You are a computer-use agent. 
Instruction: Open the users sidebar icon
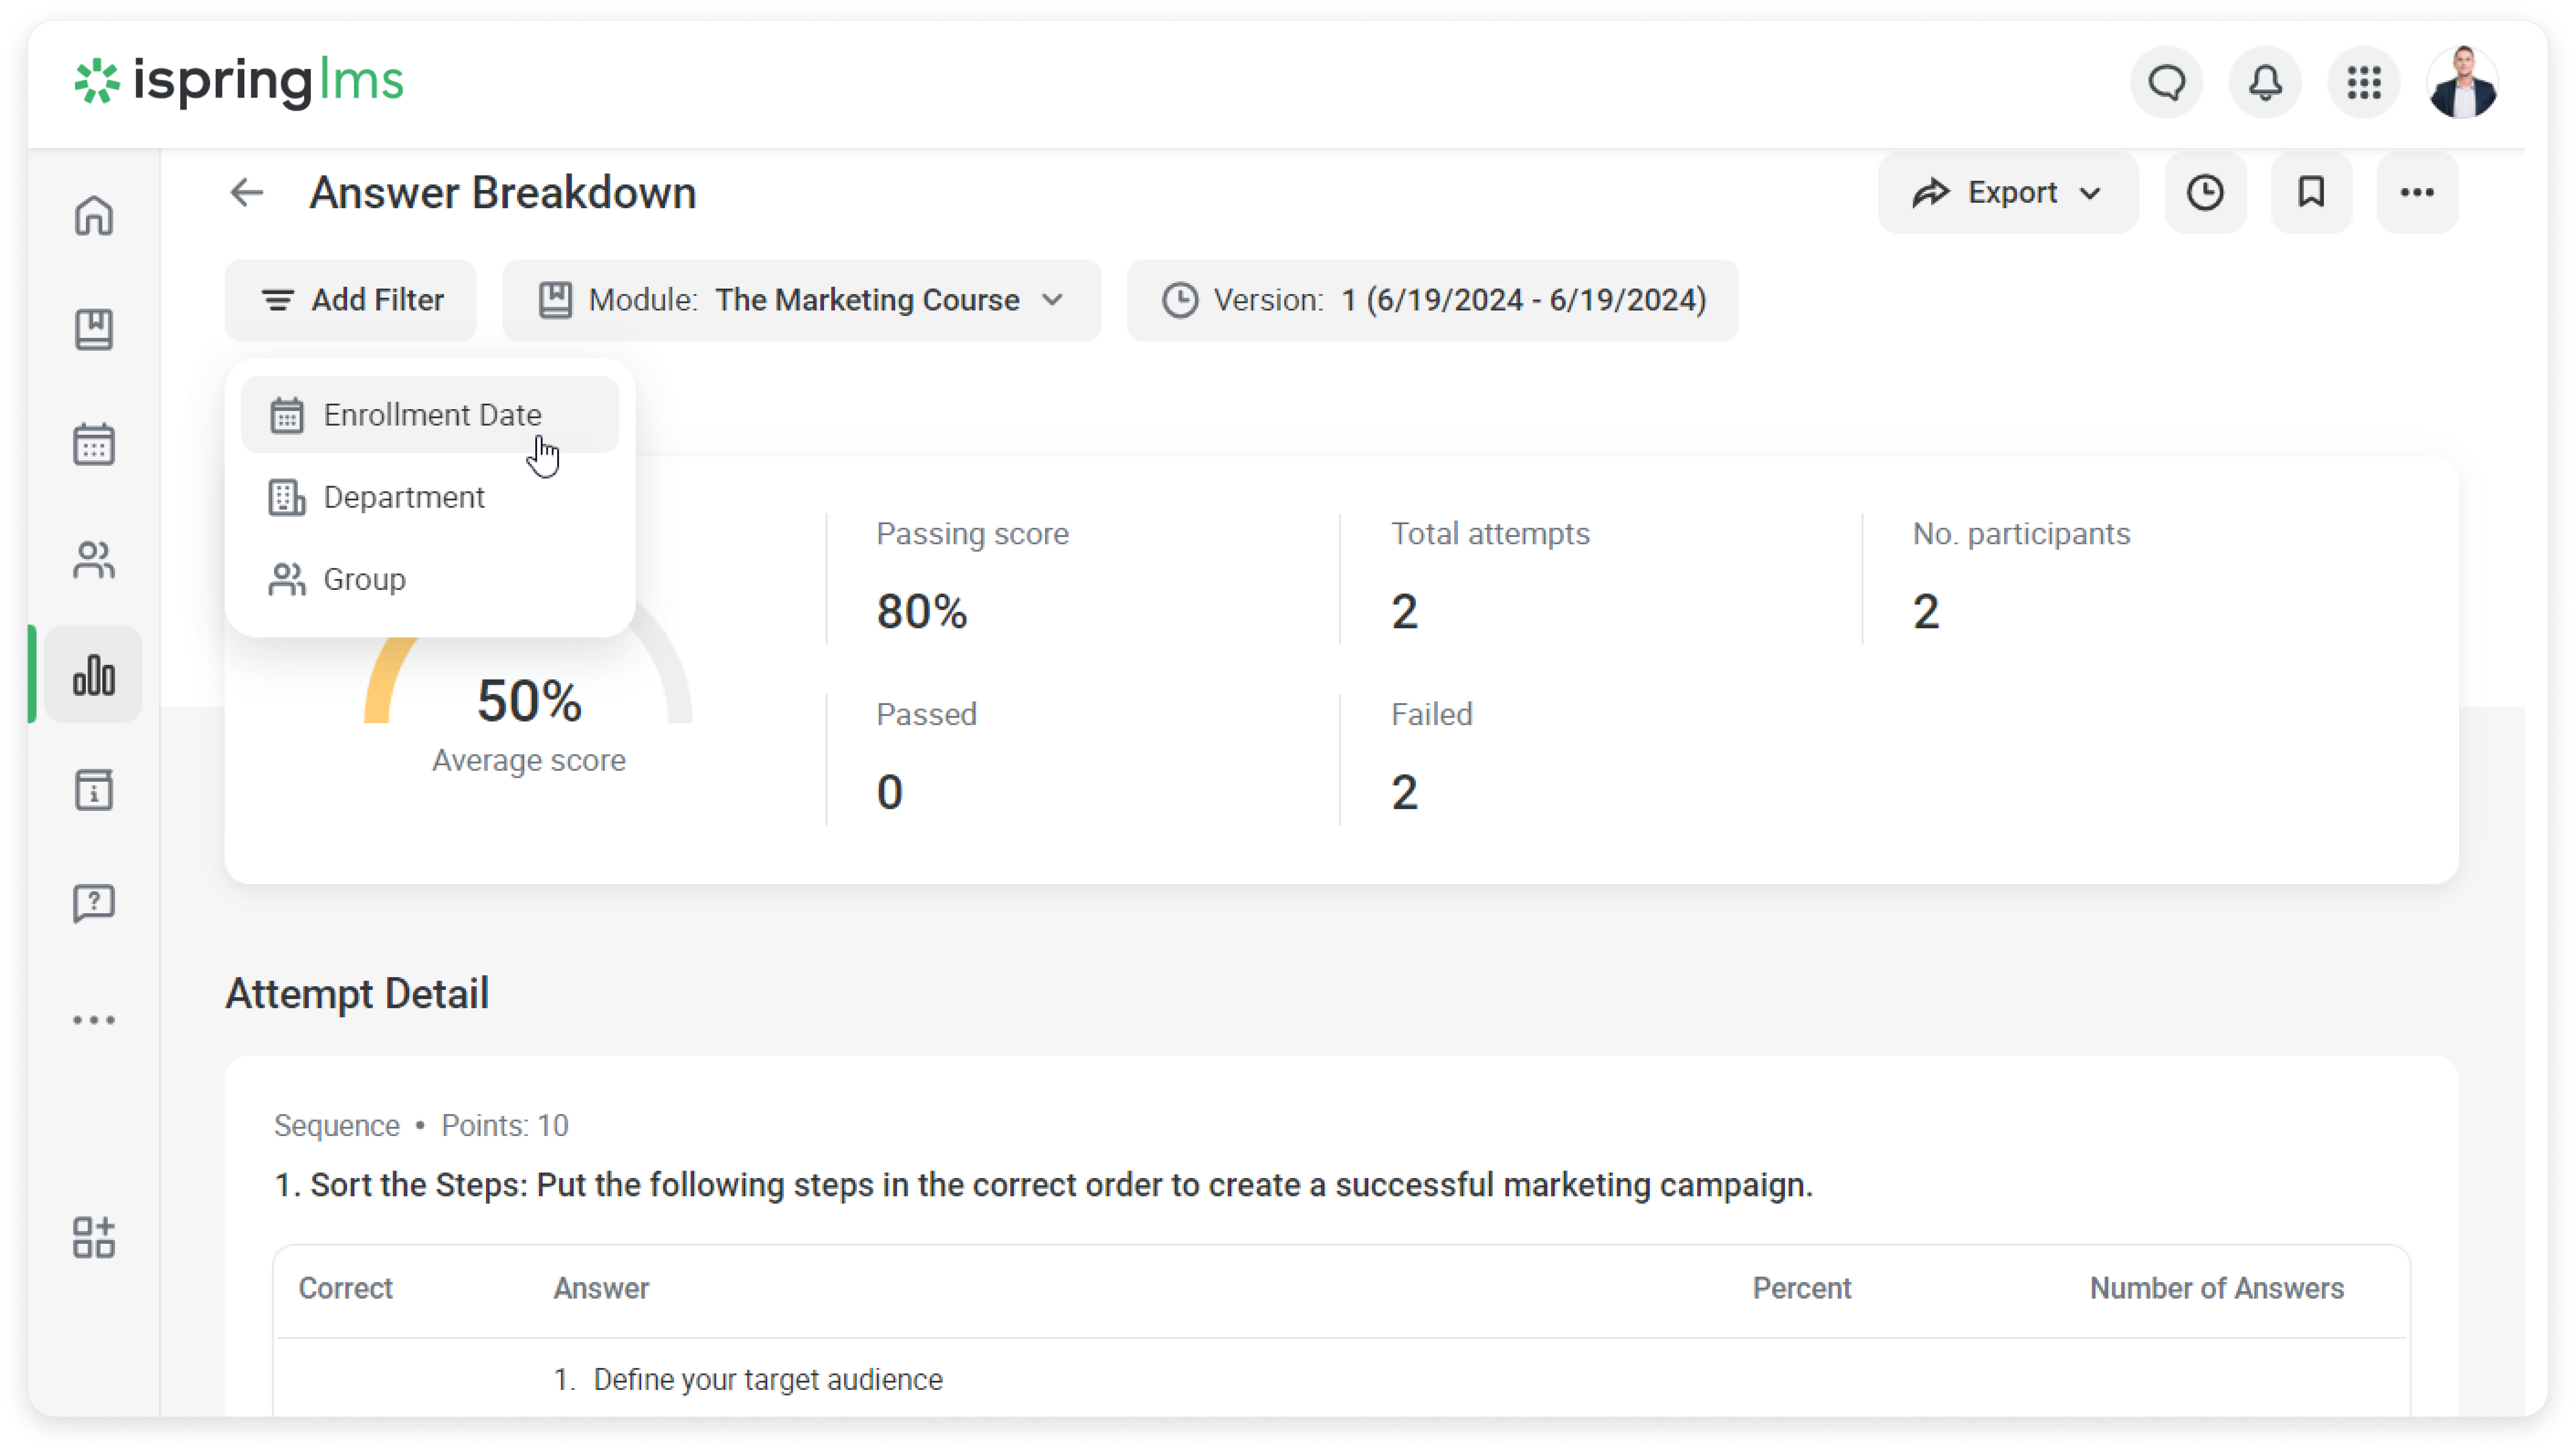[94, 559]
